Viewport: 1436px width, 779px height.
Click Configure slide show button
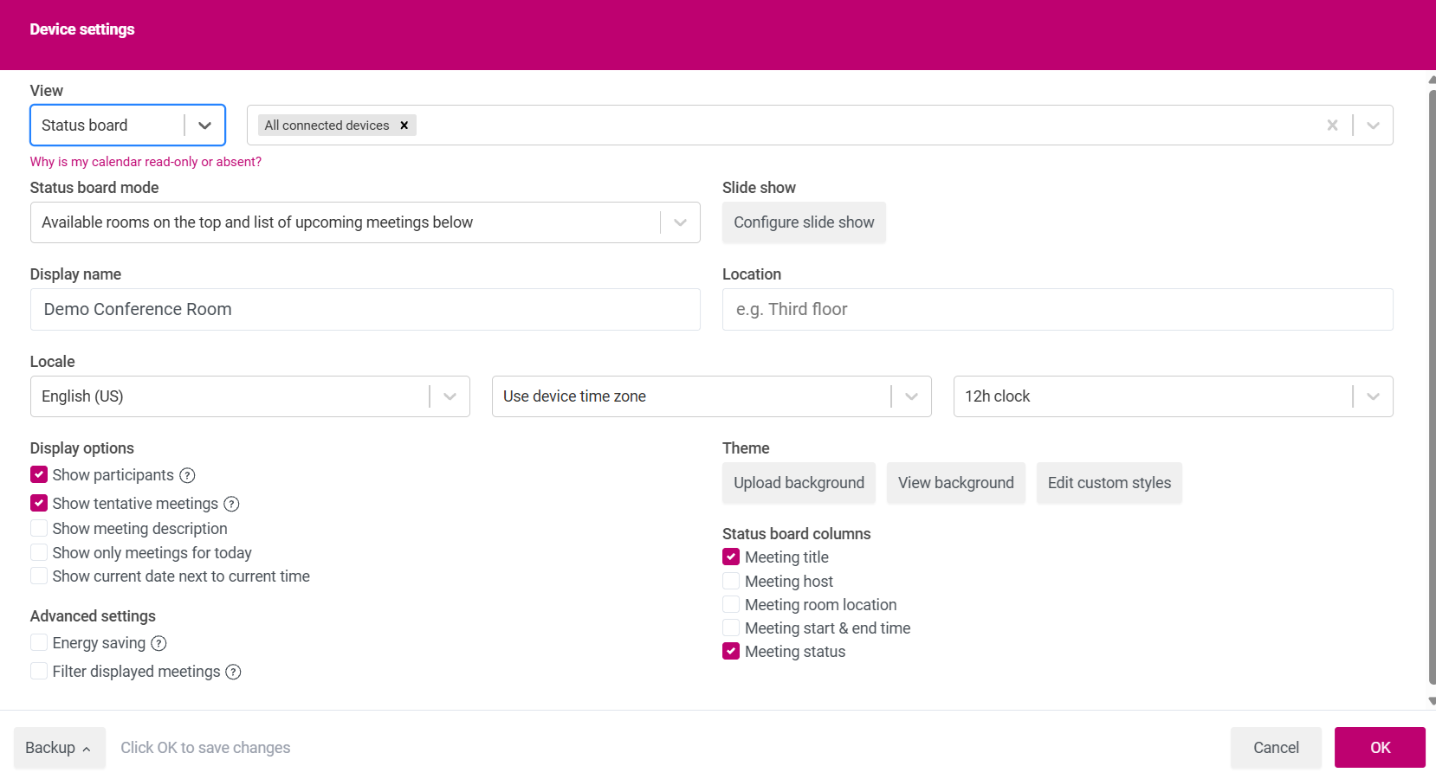804,222
